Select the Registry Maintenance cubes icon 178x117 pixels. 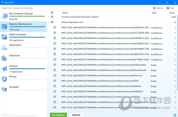point(4,26)
